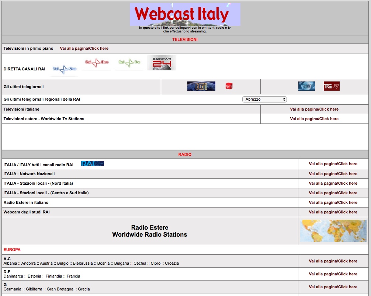Open the ITALIA Network Nazionali page link

(x=333, y=174)
